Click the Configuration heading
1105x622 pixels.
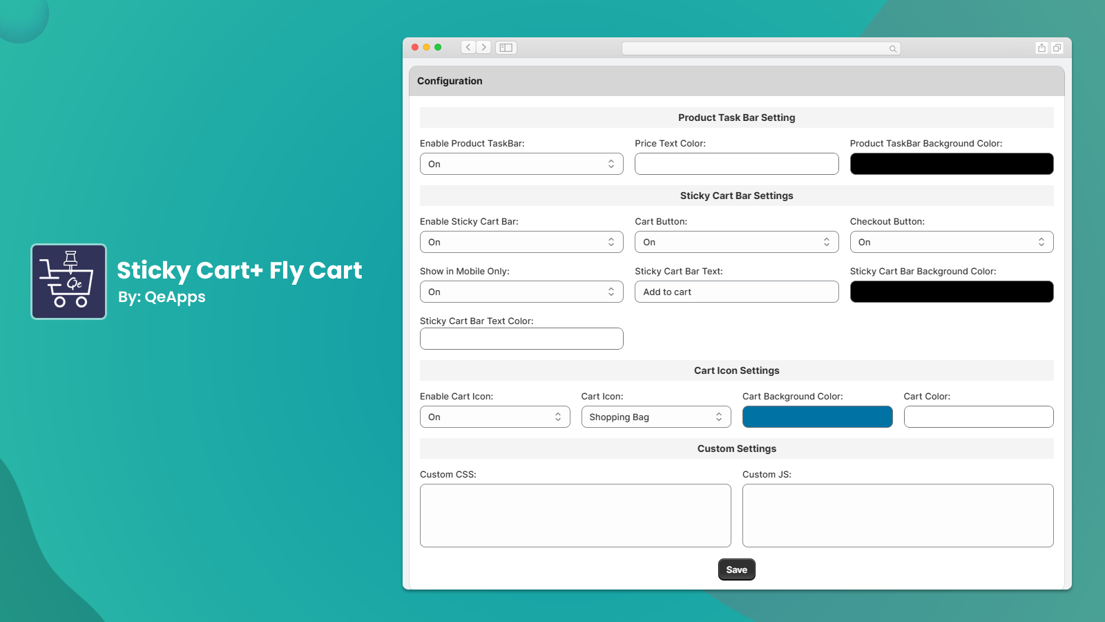(450, 81)
